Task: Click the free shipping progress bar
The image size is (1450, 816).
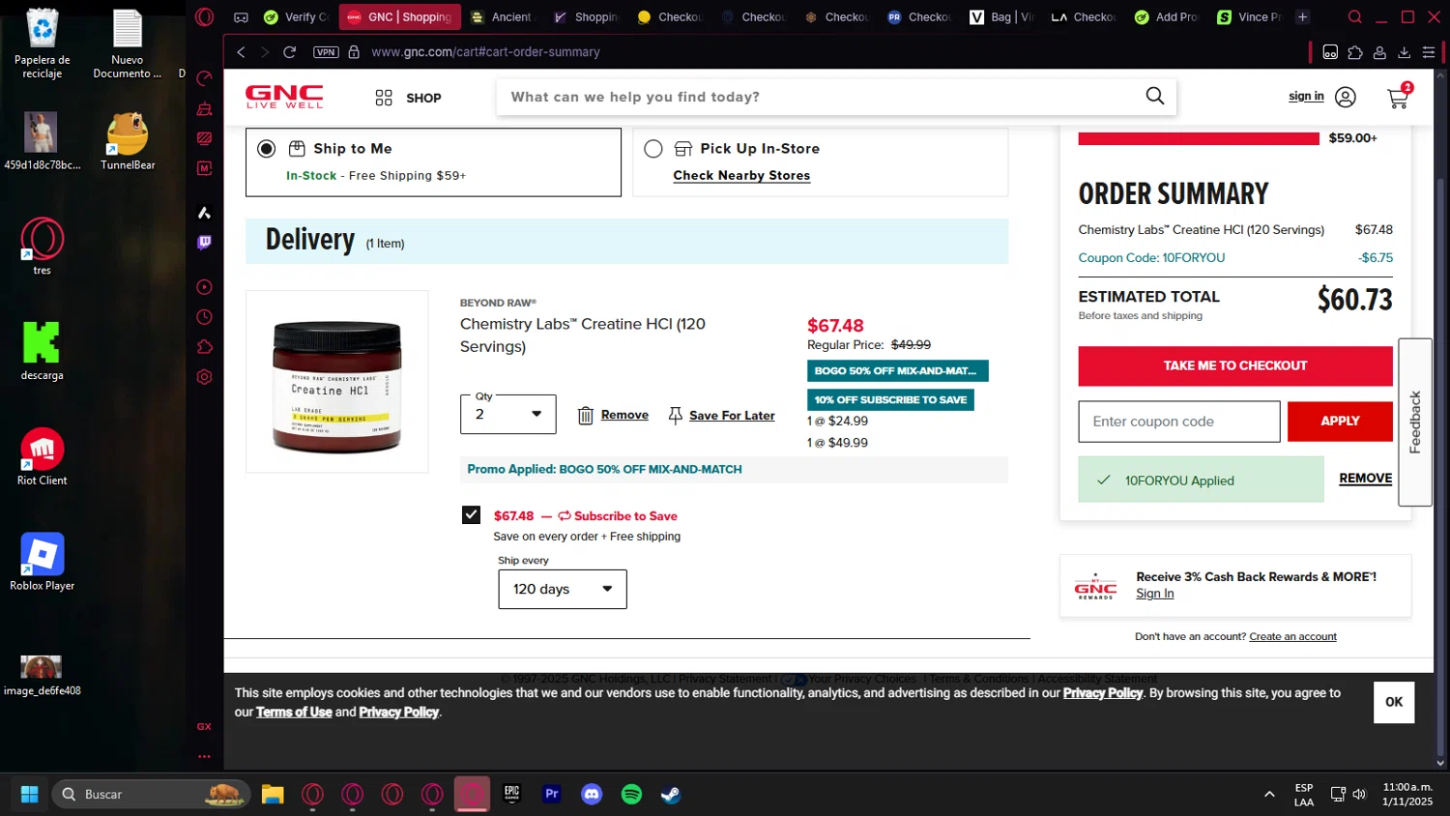Action: pos(1199,138)
